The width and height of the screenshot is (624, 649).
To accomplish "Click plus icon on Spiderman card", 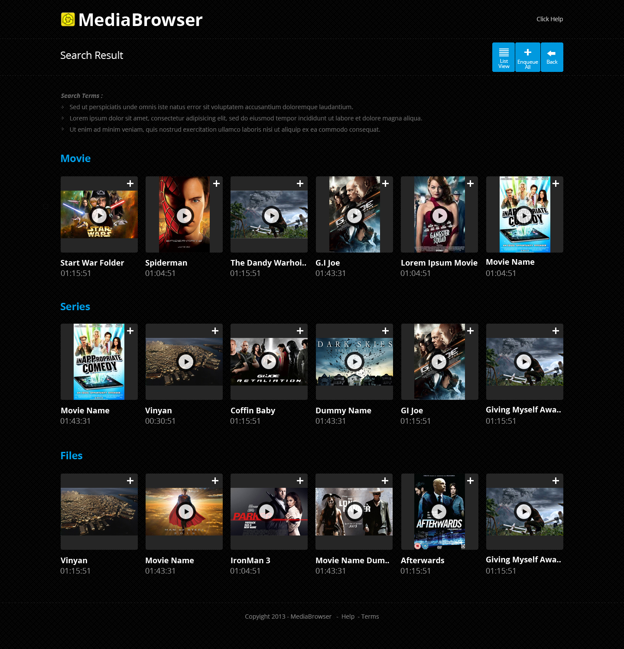I will tap(216, 184).
